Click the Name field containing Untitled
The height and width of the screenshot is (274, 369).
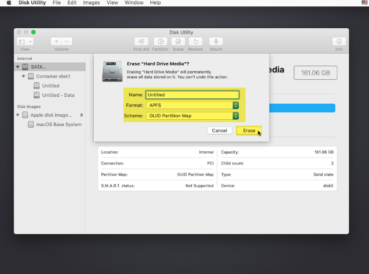tap(192, 95)
